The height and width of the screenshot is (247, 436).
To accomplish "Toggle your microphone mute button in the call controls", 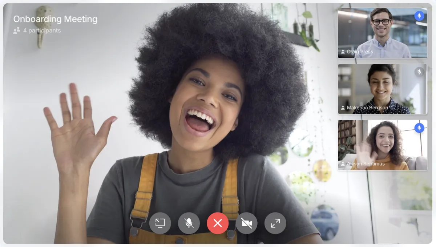I will (189, 223).
